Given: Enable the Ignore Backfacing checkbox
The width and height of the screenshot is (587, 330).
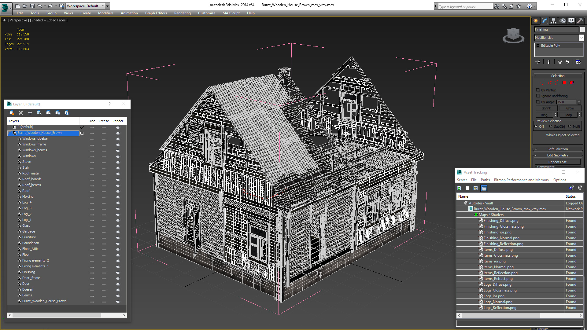Looking at the screenshot, I should pyautogui.click(x=538, y=96).
